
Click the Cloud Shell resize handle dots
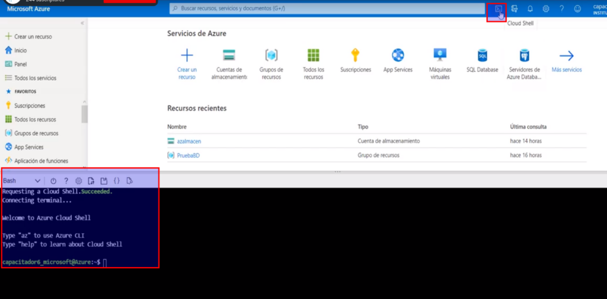pos(337,171)
